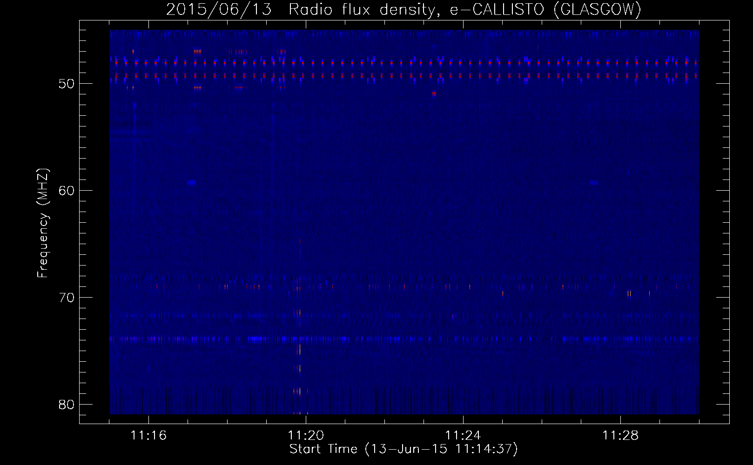Click the 80 frequency tick label
The image size is (753, 465).
pos(67,405)
